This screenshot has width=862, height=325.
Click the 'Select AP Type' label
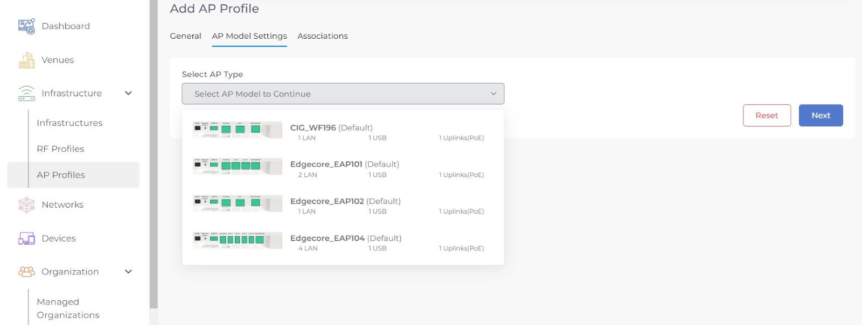[212, 74]
